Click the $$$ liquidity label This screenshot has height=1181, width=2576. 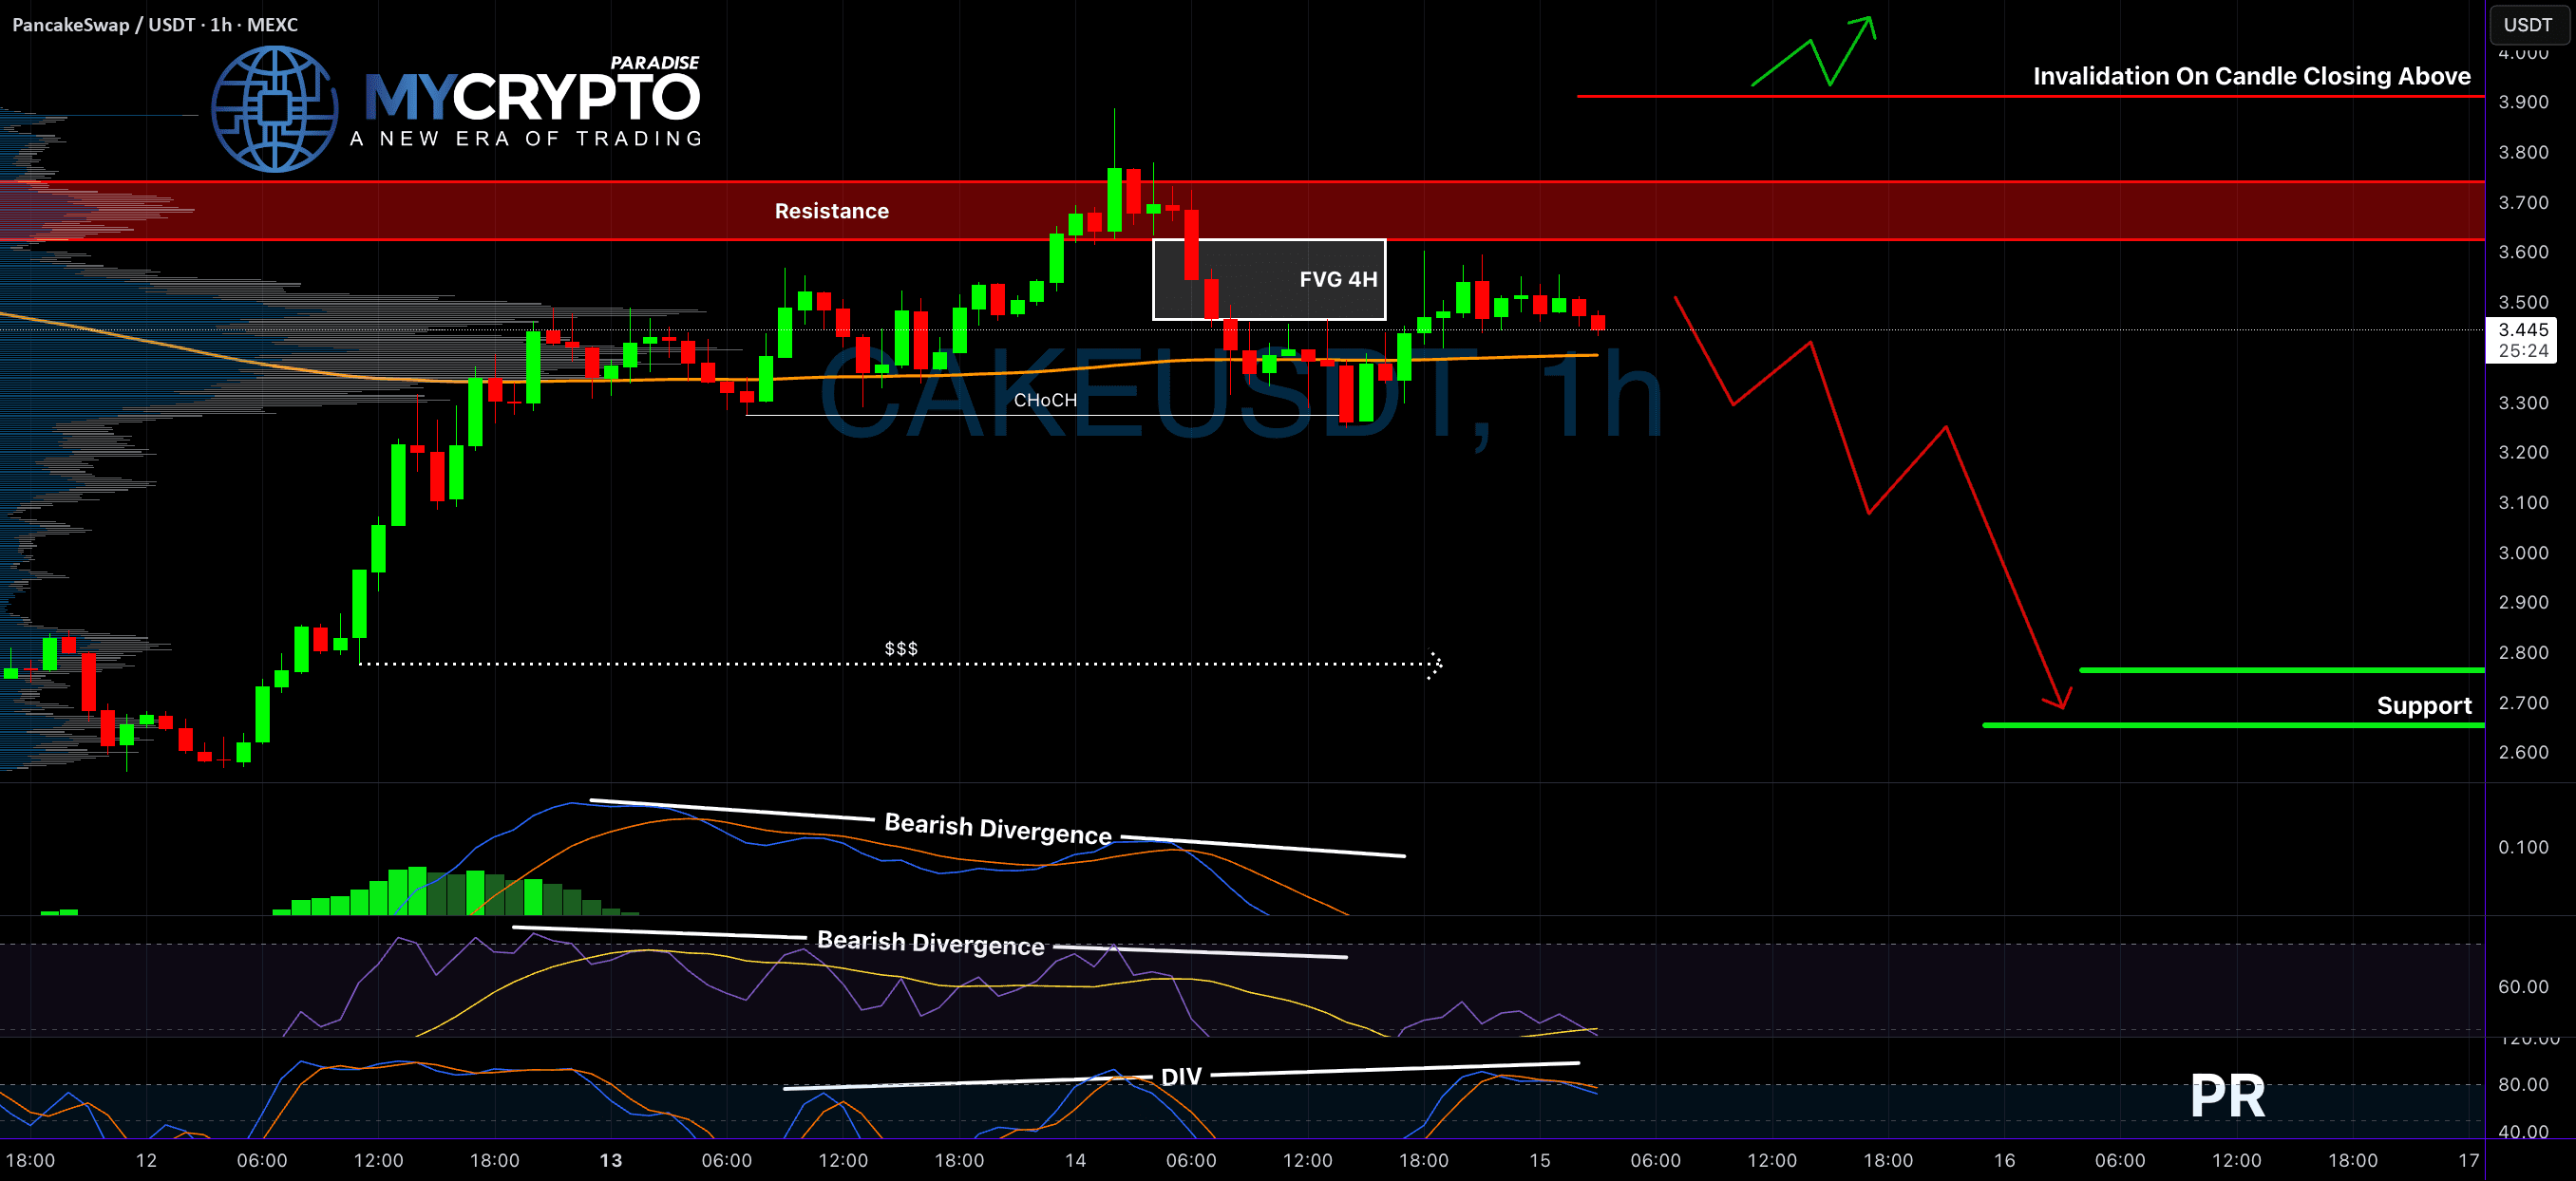[900, 648]
